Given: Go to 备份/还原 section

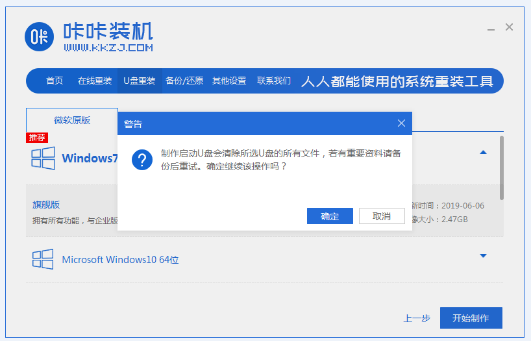Looking at the screenshot, I should point(184,81).
